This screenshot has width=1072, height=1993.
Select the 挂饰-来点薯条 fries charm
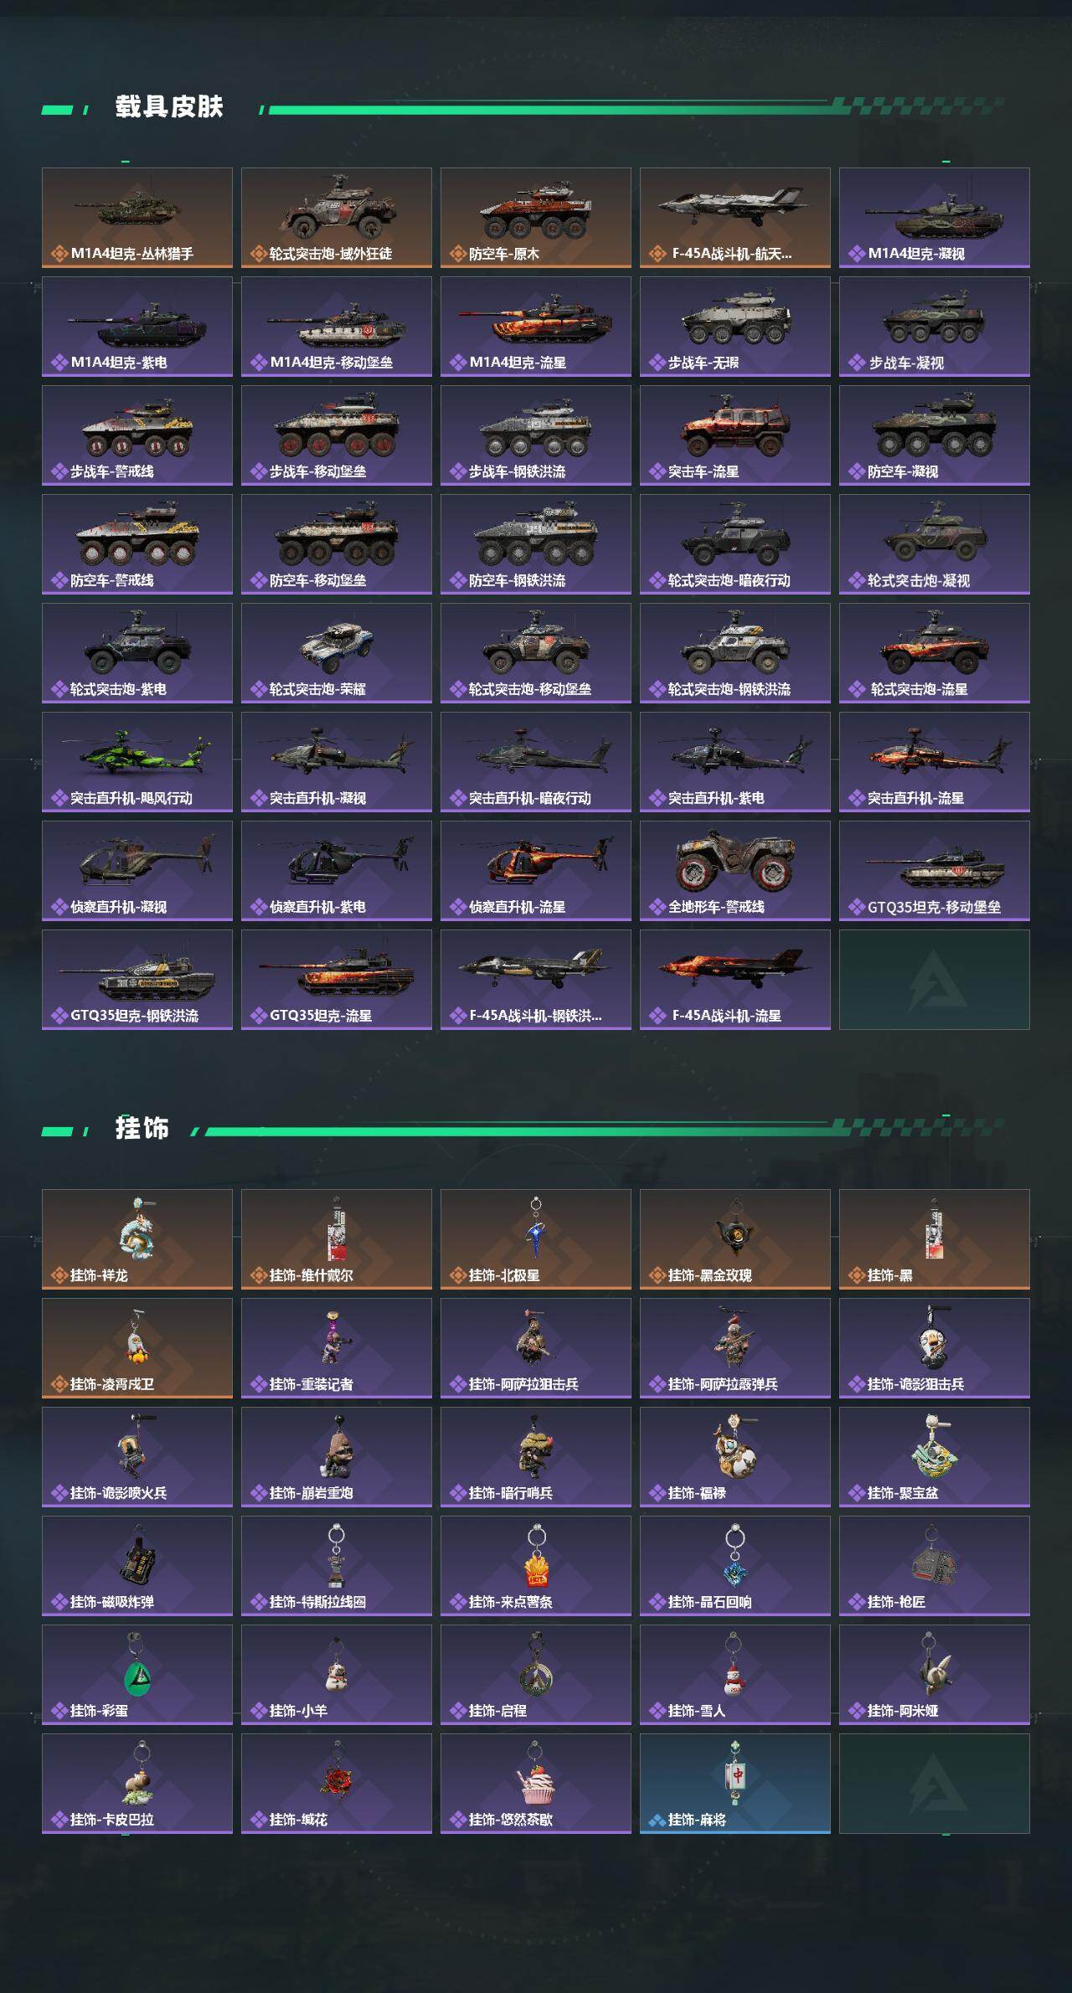pos(536,1566)
